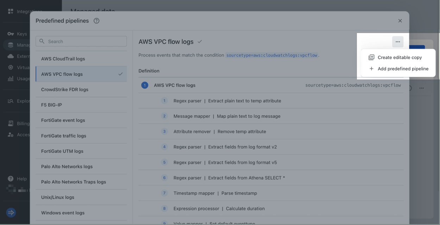Select FortiGate traffic logs pipeline
This screenshot has width=440, height=225.
click(x=81, y=136)
